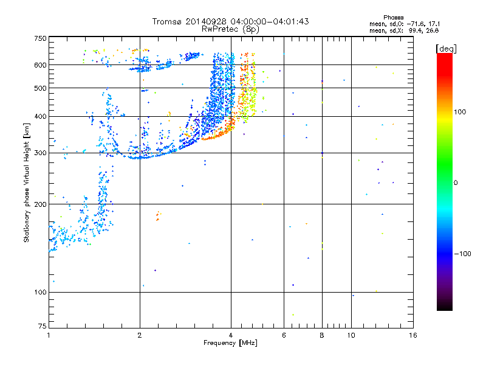The height and width of the screenshot is (365, 486).
Task: Click the '10' frequency axis label
Action: click(x=351, y=335)
